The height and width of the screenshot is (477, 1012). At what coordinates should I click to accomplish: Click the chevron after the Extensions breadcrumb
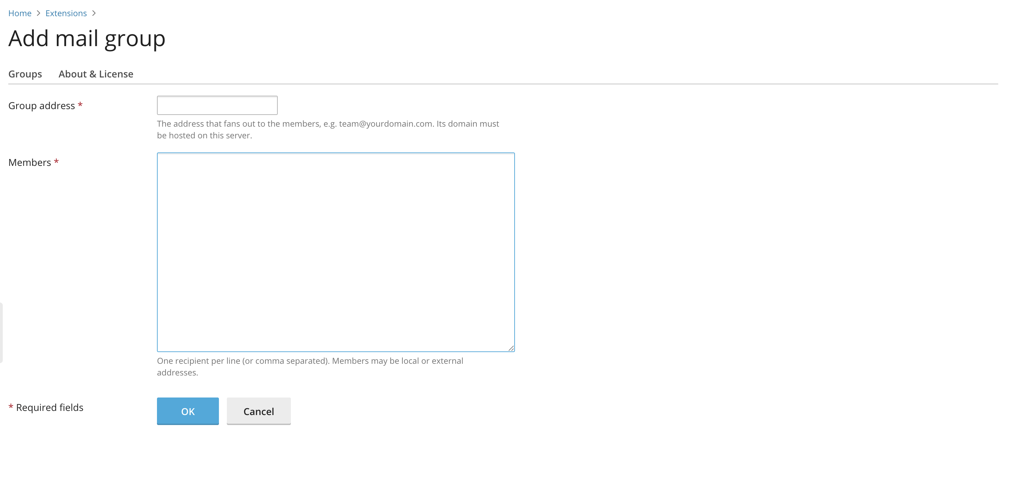(94, 13)
